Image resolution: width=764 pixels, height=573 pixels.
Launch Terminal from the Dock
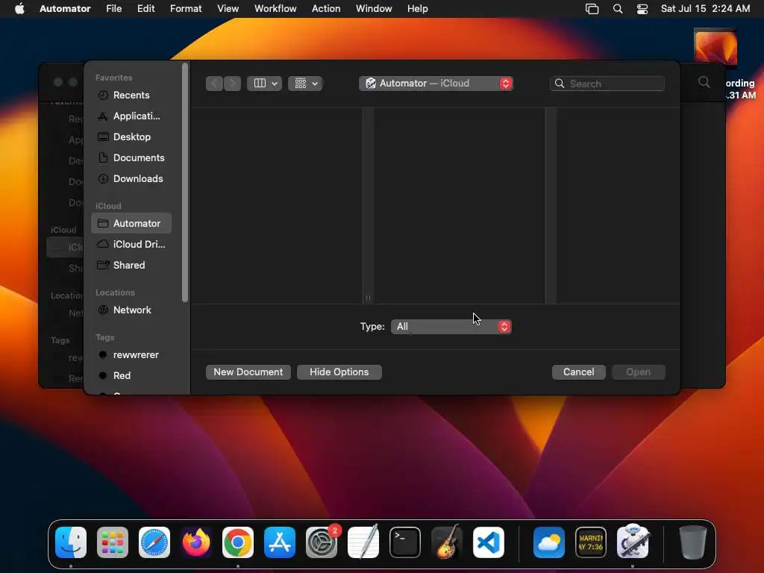coord(405,542)
